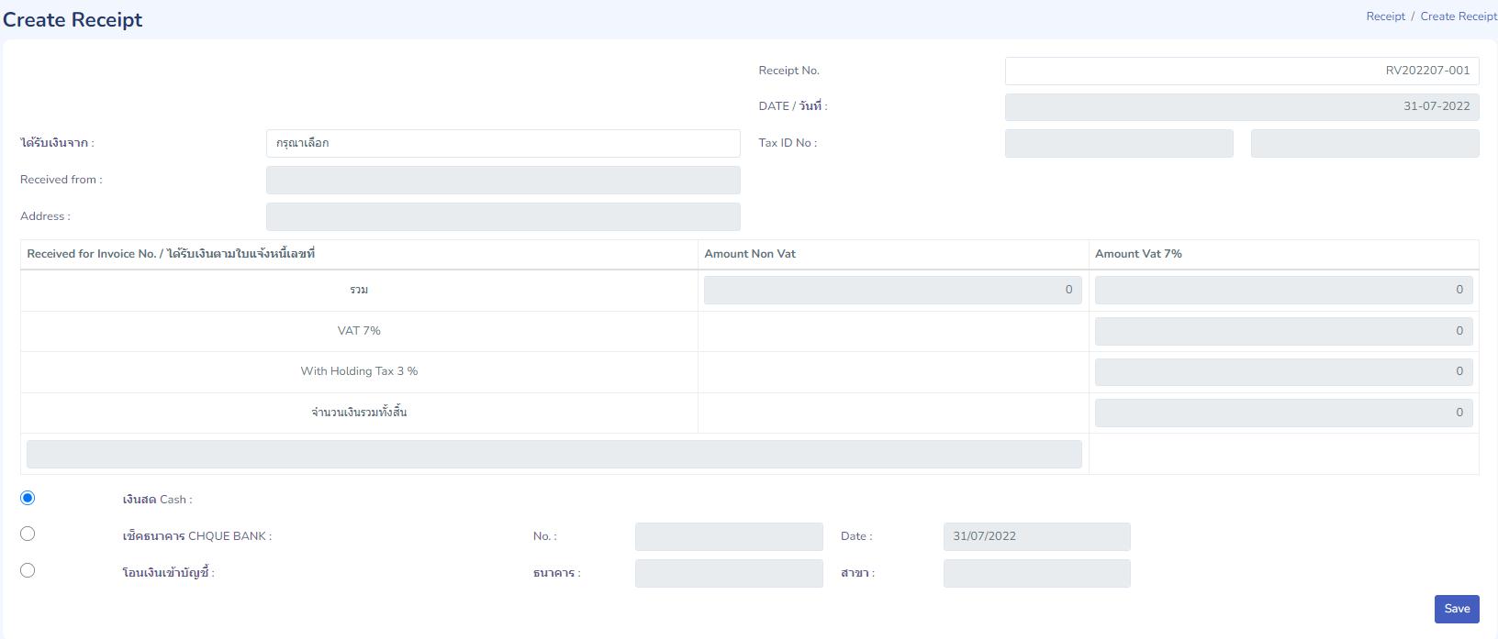The image size is (1498, 639).
Task: Click the Address text field
Action: 502,216
